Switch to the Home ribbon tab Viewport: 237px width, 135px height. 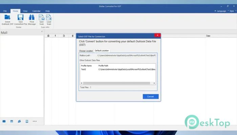coord(16,11)
